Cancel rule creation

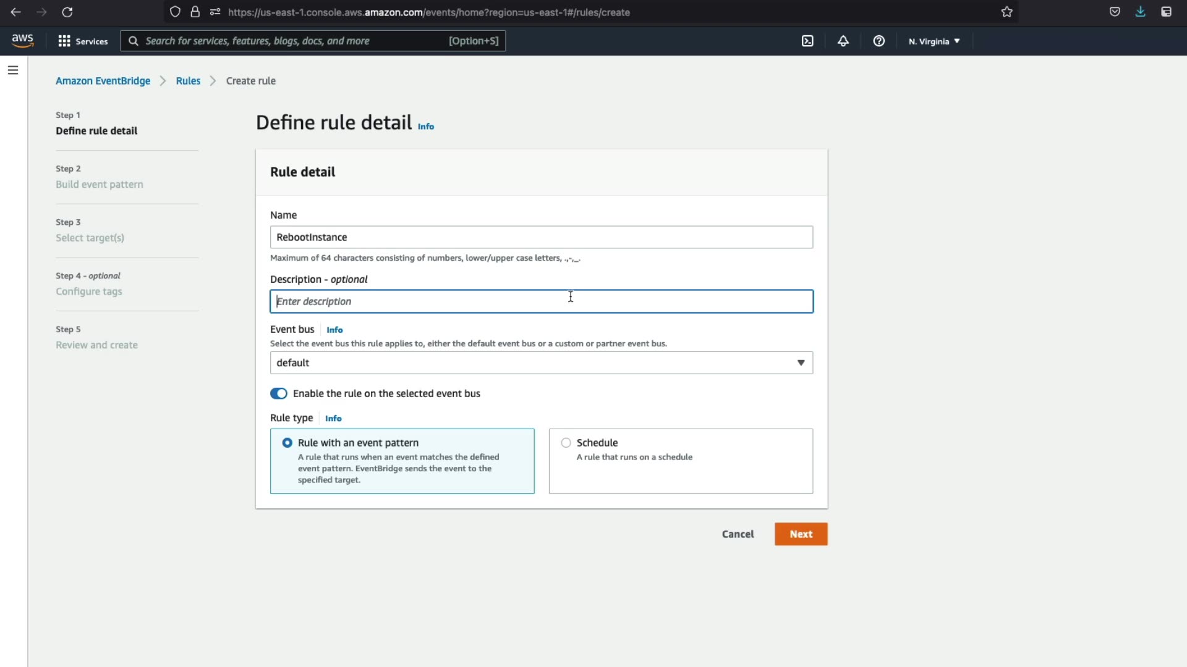(x=738, y=534)
